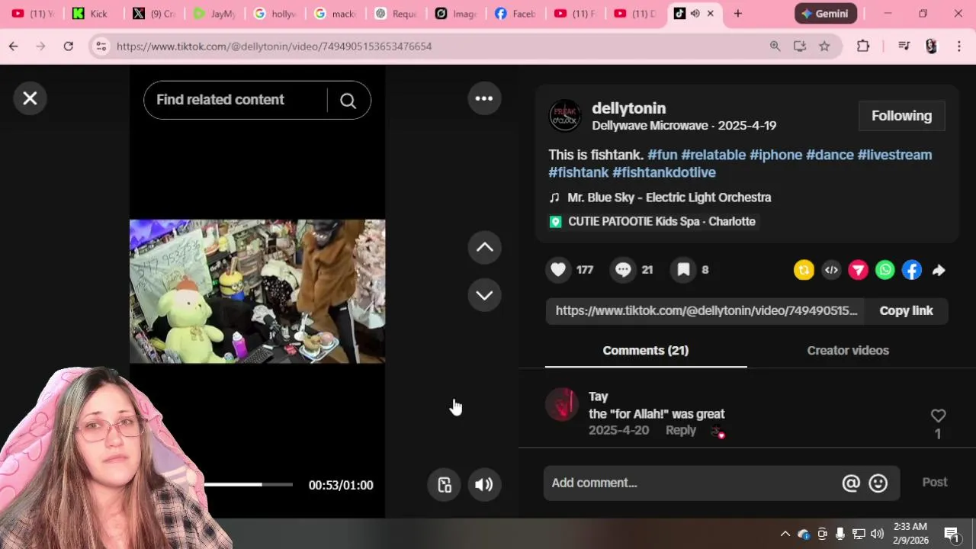Click the search magnifier in Find related content
The height and width of the screenshot is (549, 976).
pos(348,101)
